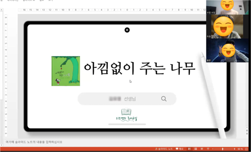Click the 선생님 text in search bar
This screenshot has height=152, width=251.
(x=130, y=99)
